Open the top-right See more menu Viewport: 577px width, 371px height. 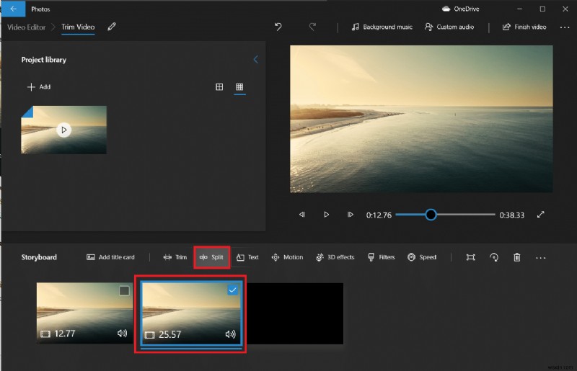click(x=563, y=27)
